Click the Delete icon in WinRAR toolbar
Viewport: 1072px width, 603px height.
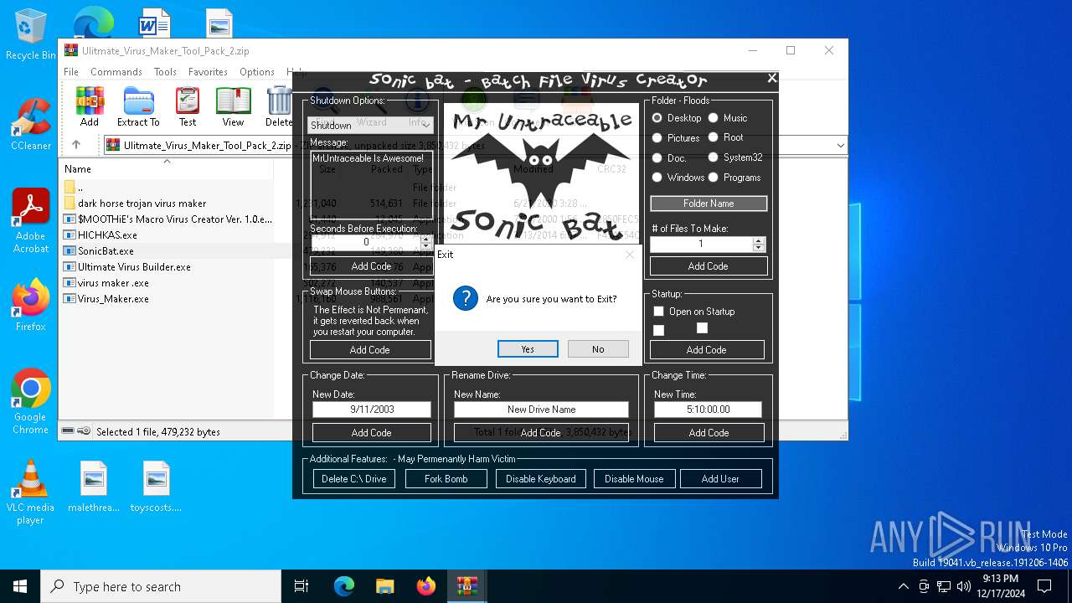pyautogui.click(x=279, y=106)
